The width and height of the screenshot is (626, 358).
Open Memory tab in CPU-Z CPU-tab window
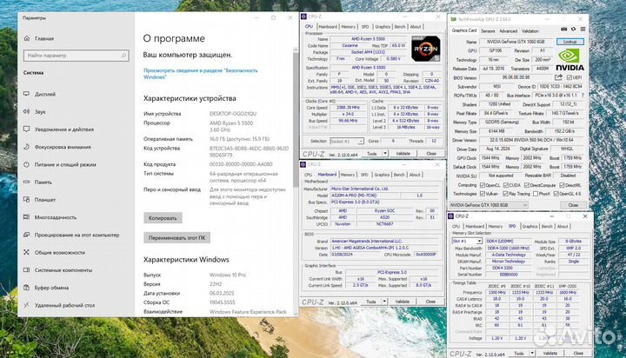(348, 27)
